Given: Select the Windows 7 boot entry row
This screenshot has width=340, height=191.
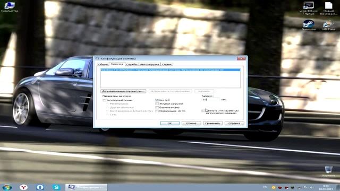Looking at the screenshot, I should coord(171,70).
